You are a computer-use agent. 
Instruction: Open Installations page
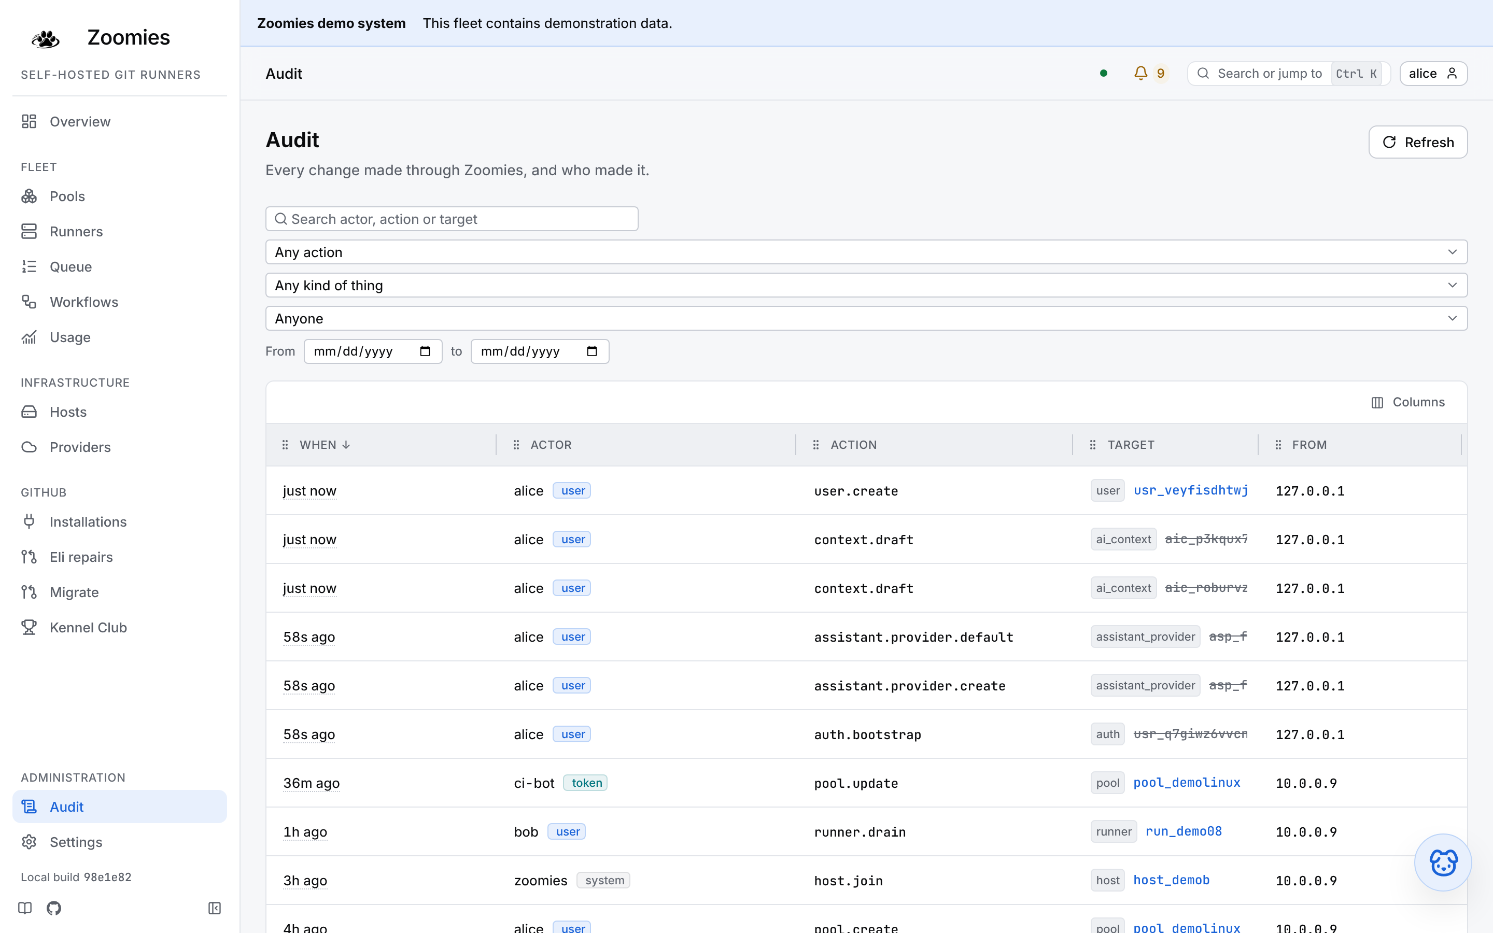[120, 521]
